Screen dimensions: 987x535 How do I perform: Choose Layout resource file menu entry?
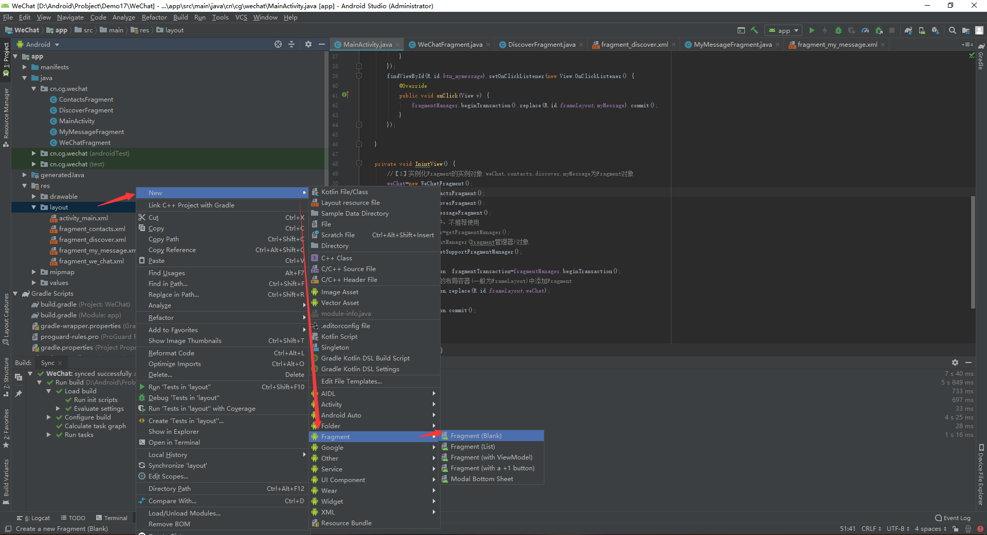point(374,203)
